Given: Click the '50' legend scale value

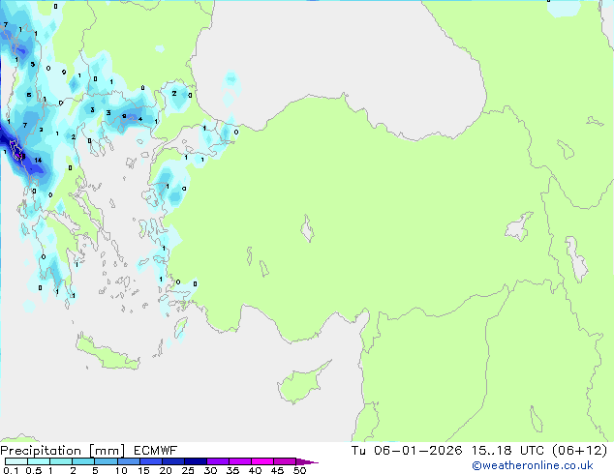Looking at the screenshot, I should point(299,470).
